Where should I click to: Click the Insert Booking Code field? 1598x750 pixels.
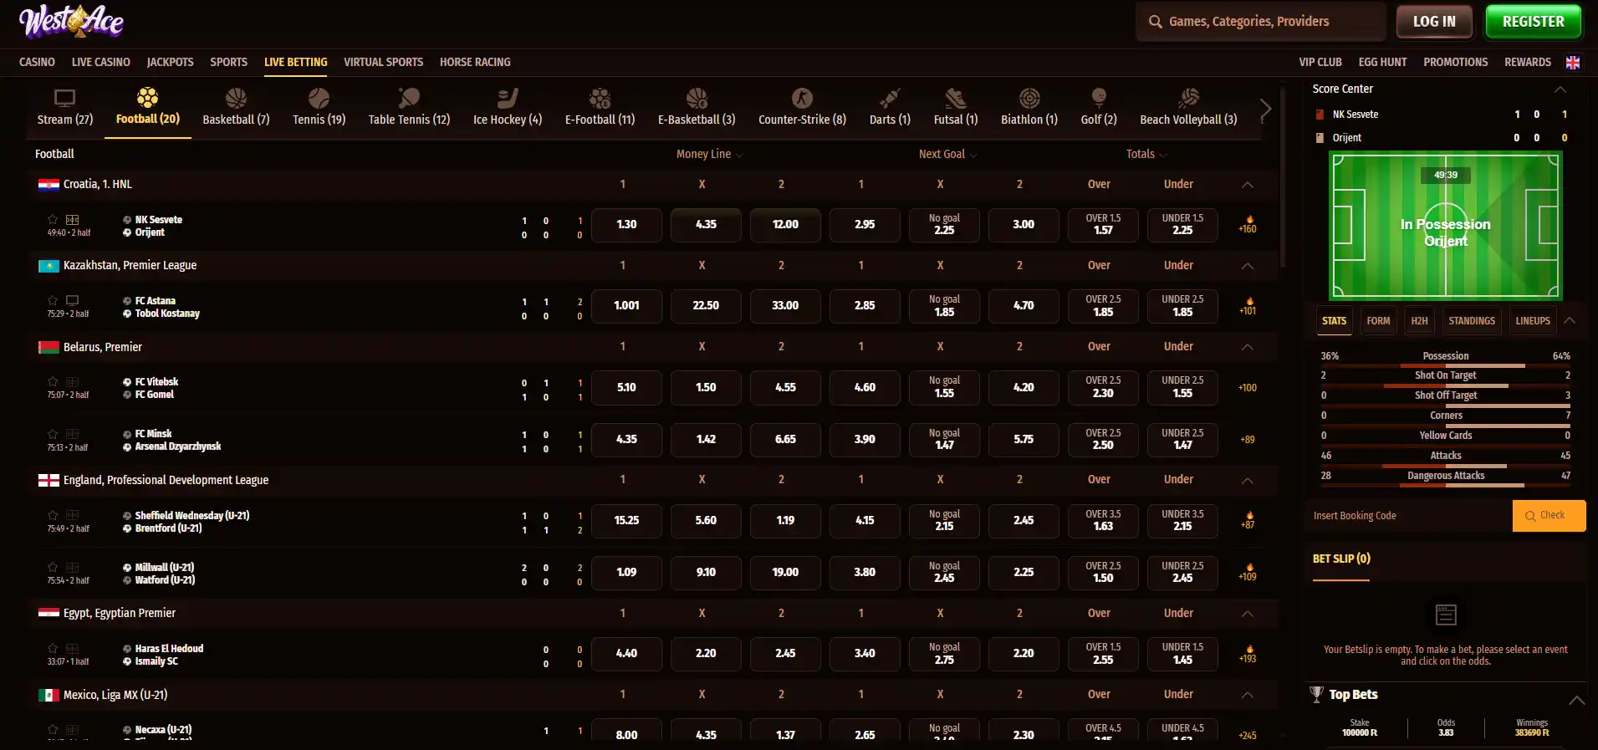[x=1409, y=516]
